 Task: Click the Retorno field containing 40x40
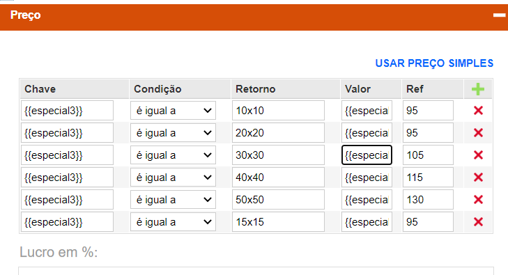(x=278, y=178)
